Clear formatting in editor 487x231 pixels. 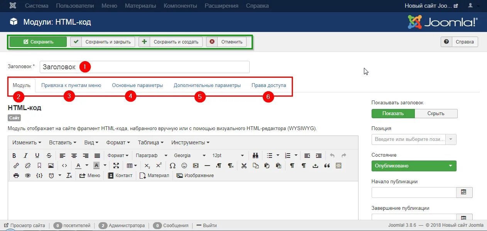(x=69, y=176)
